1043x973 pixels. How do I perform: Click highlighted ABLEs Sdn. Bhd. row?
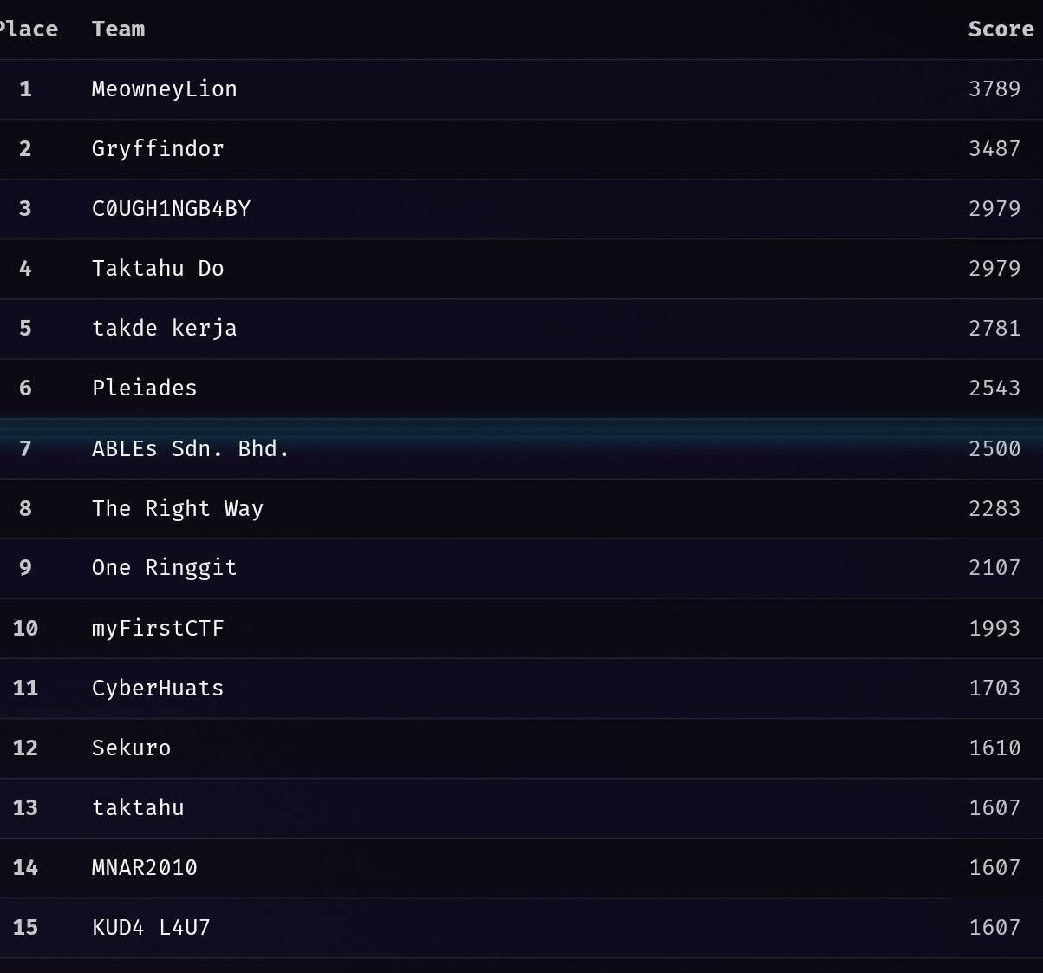[521, 449]
